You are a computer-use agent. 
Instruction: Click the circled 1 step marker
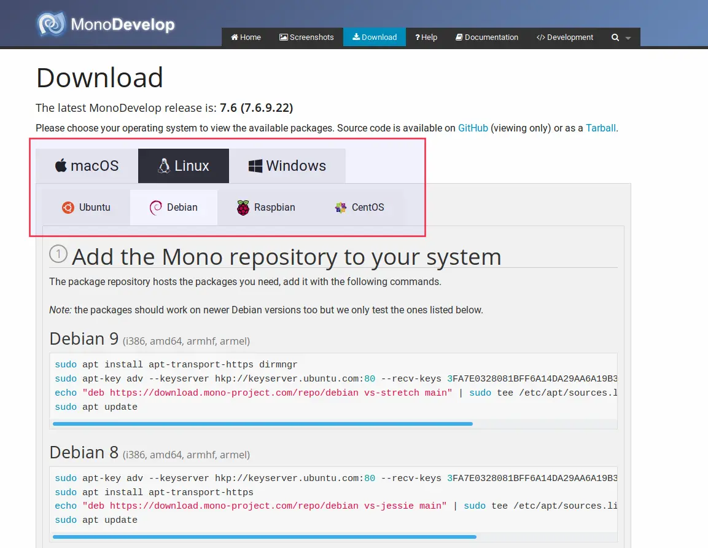(x=58, y=253)
